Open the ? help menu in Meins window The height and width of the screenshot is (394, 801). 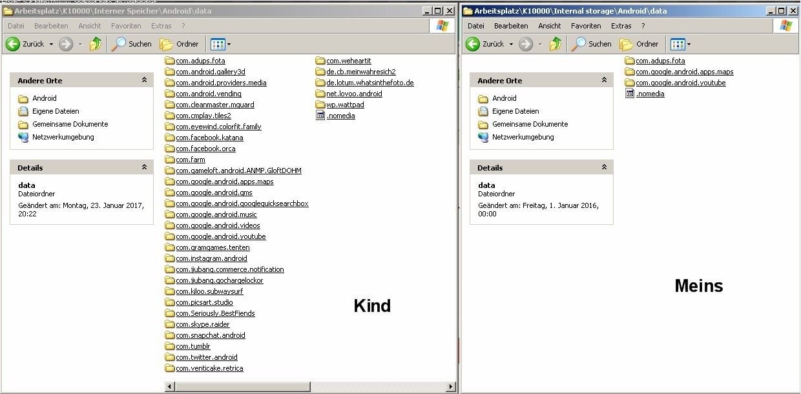(643, 26)
